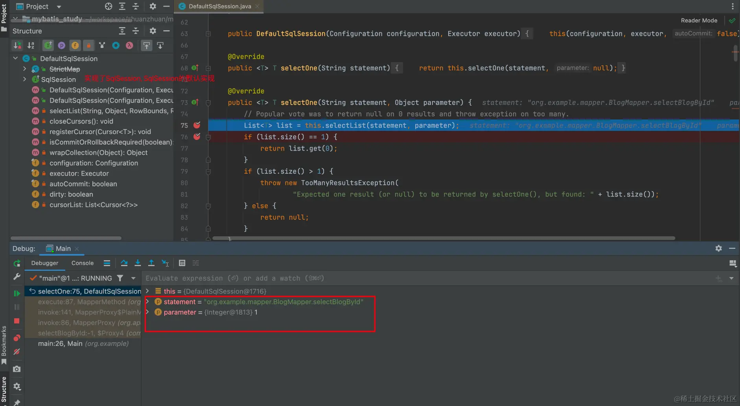The width and height of the screenshot is (740, 406).
Task: Expand the 'statement' variable node
Action: [147, 301]
